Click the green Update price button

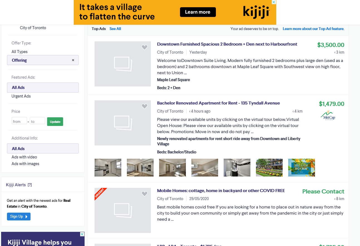click(x=55, y=122)
